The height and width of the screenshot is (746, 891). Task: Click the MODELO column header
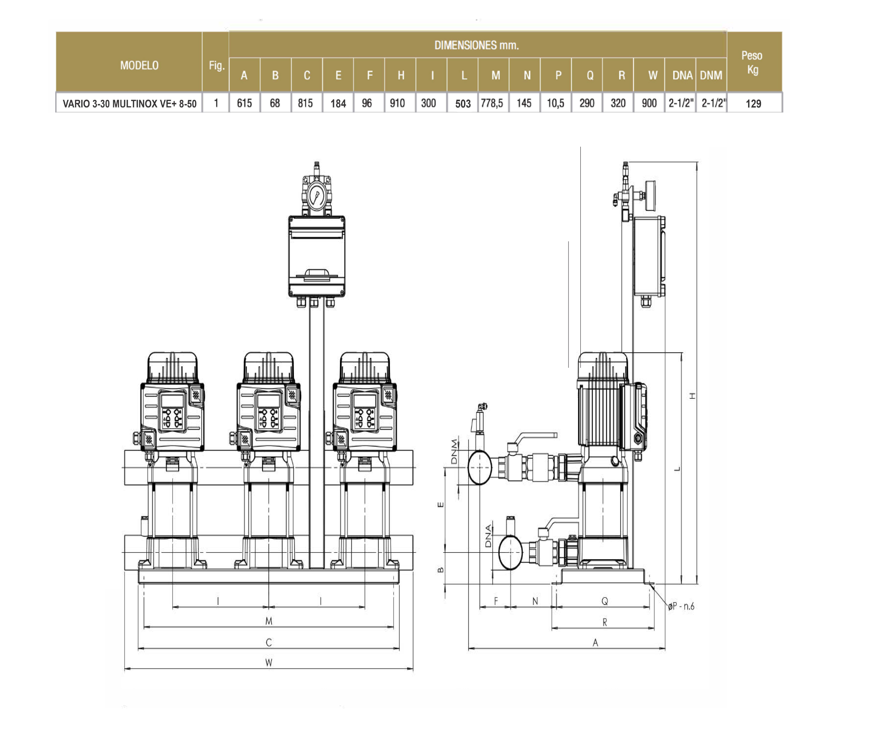[139, 65]
